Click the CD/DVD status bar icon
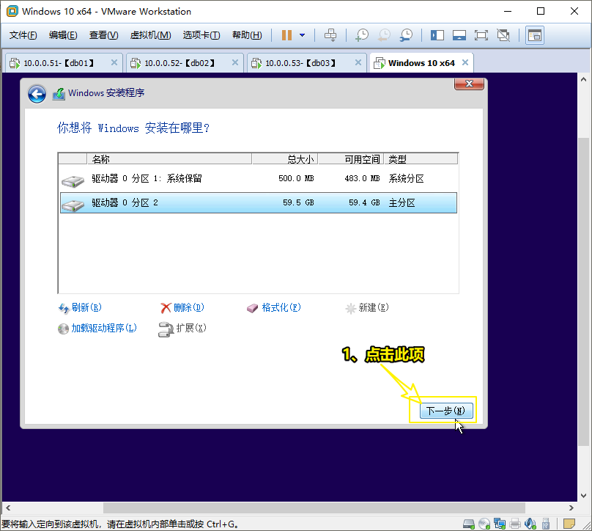This screenshot has width=592, height=531. [x=484, y=524]
